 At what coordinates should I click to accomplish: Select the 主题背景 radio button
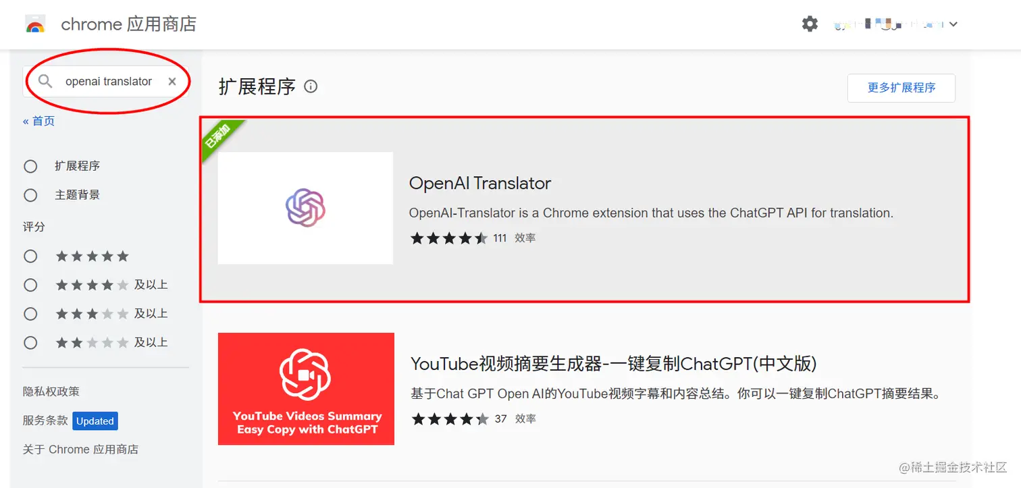(30, 195)
